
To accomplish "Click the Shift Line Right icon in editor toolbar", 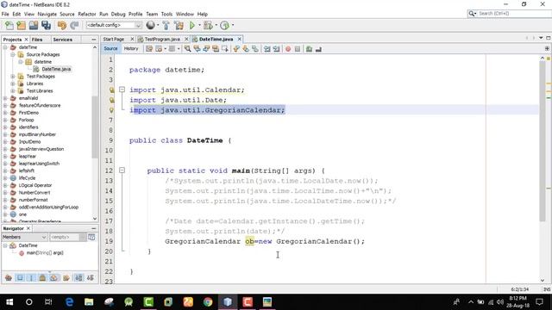I will point(276,49).
